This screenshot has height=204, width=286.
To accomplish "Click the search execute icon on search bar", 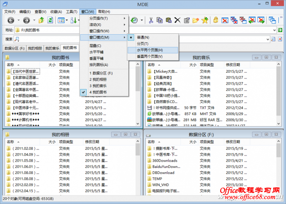I will click(x=273, y=39).
